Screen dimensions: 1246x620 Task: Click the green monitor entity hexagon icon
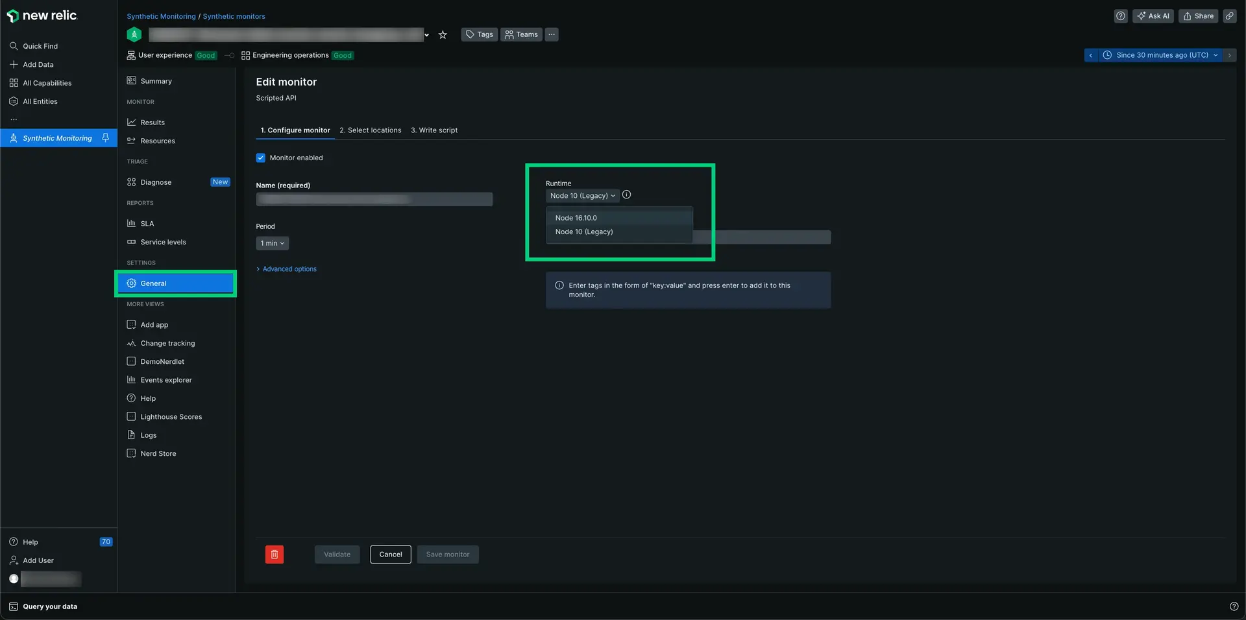134,35
